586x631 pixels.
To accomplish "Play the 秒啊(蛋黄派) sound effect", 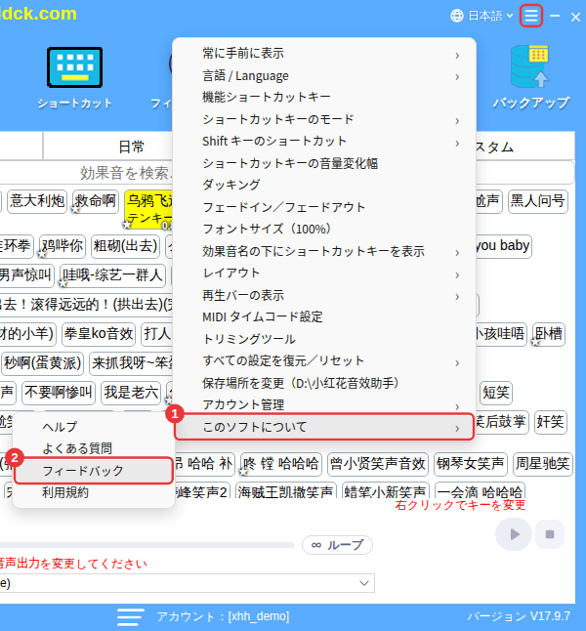I will [x=43, y=363].
